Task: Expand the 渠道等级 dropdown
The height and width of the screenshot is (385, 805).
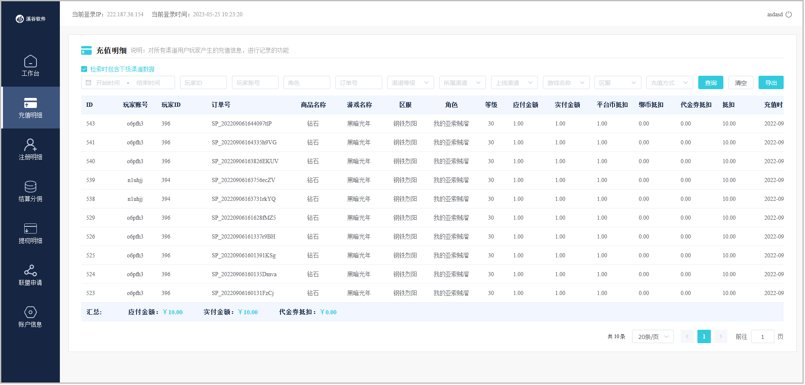Action: 410,83
